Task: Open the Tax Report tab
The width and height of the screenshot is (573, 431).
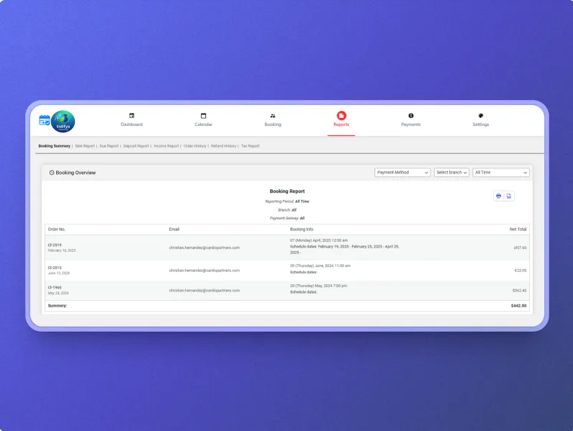Action: 251,146
